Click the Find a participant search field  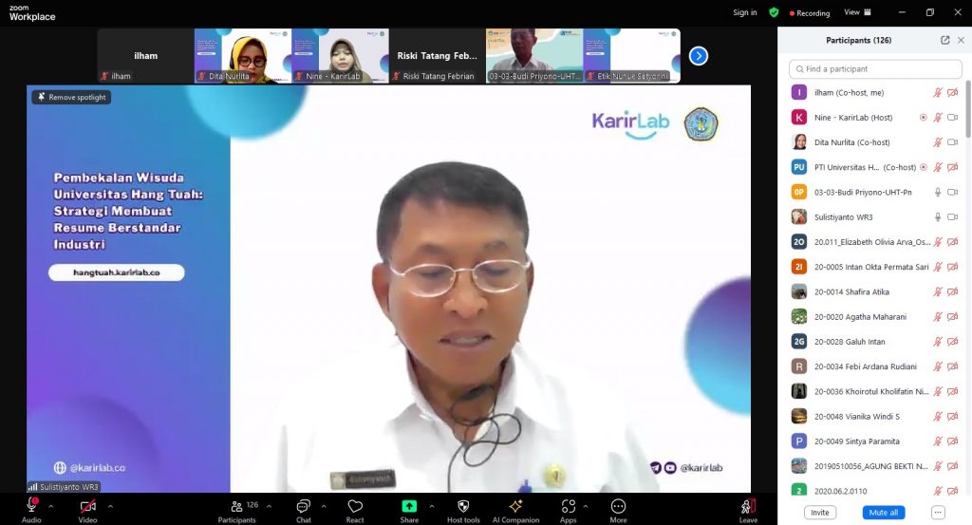[873, 68]
